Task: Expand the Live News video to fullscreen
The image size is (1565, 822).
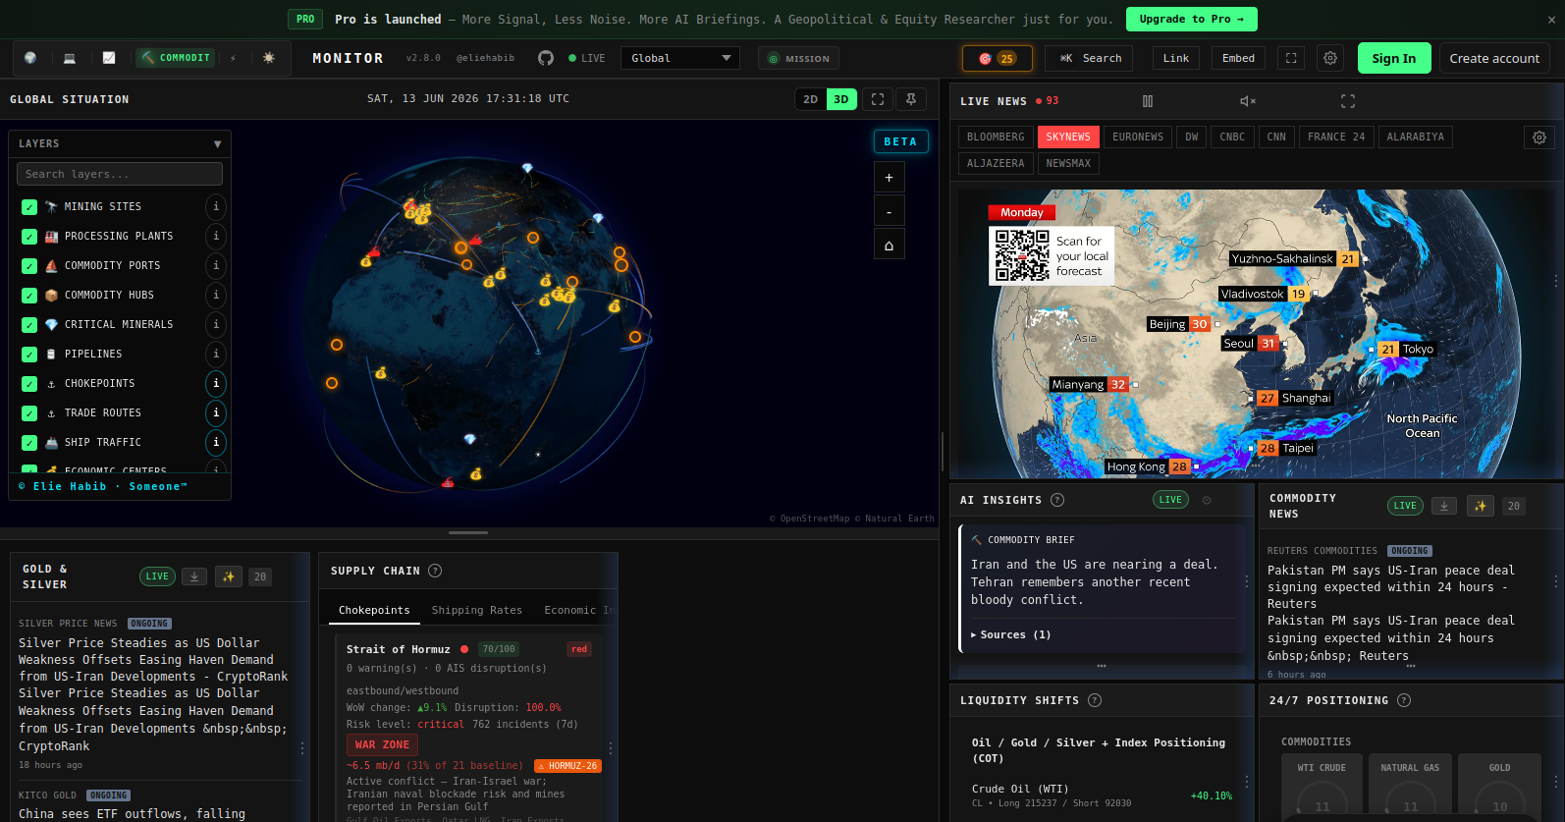Action: (1348, 101)
